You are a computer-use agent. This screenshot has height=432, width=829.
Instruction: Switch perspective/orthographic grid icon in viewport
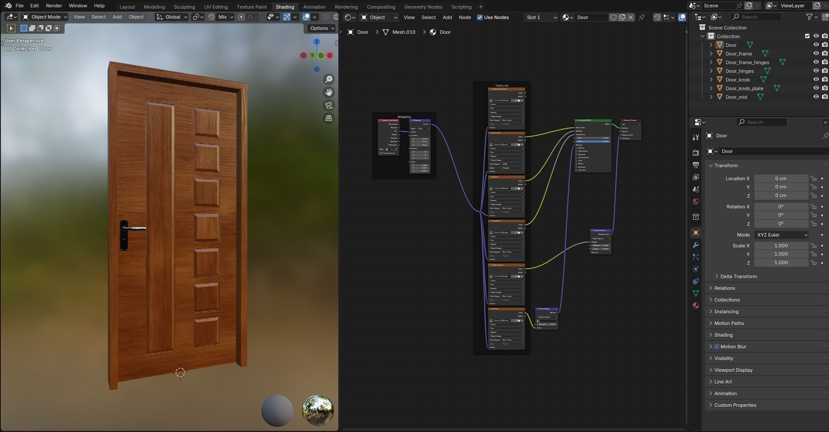329,118
